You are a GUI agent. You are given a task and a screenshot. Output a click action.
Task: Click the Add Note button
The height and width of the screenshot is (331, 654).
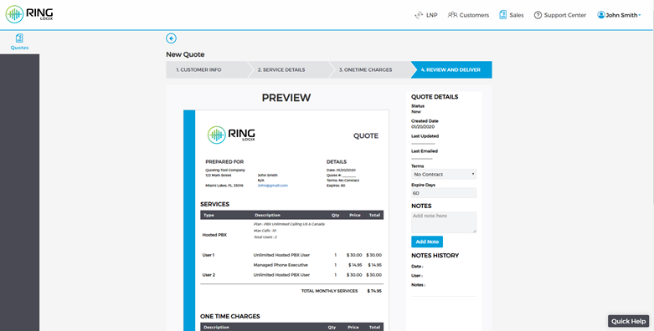point(427,242)
